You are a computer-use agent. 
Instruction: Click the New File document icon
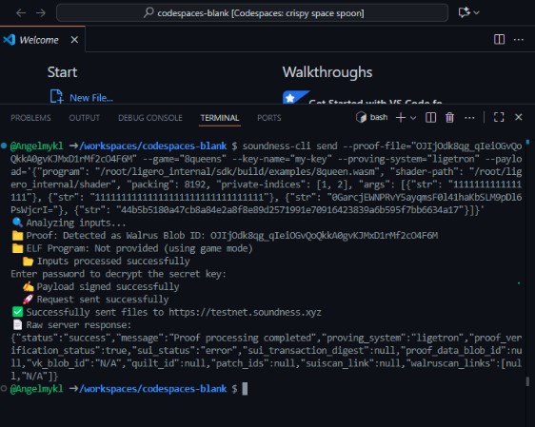click(56, 96)
